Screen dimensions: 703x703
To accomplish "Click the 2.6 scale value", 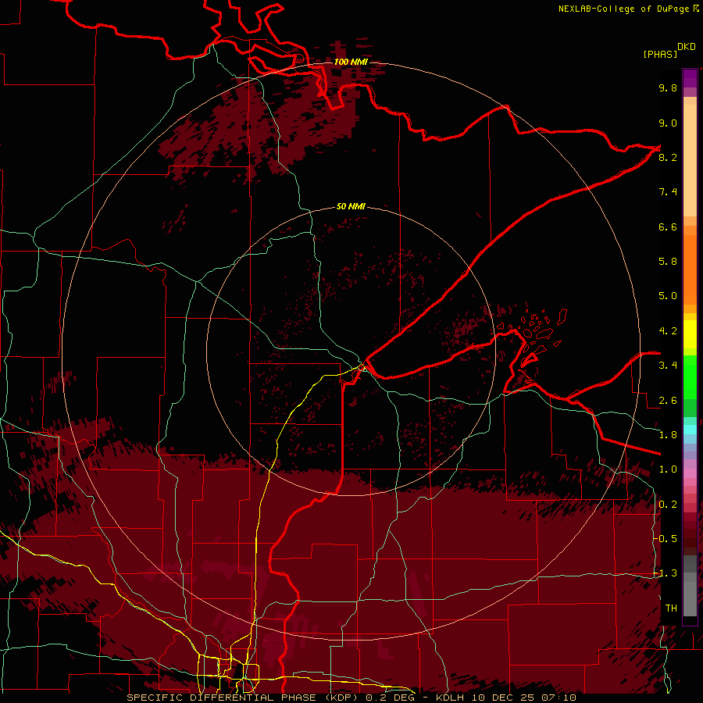I will (668, 401).
